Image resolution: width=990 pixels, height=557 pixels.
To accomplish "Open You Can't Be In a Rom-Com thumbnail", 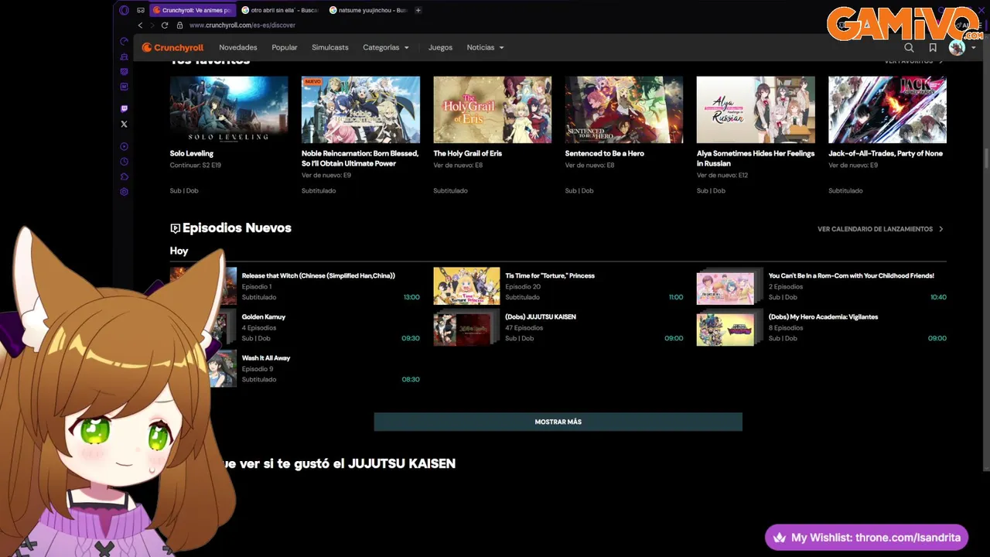I will tap(729, 286).
